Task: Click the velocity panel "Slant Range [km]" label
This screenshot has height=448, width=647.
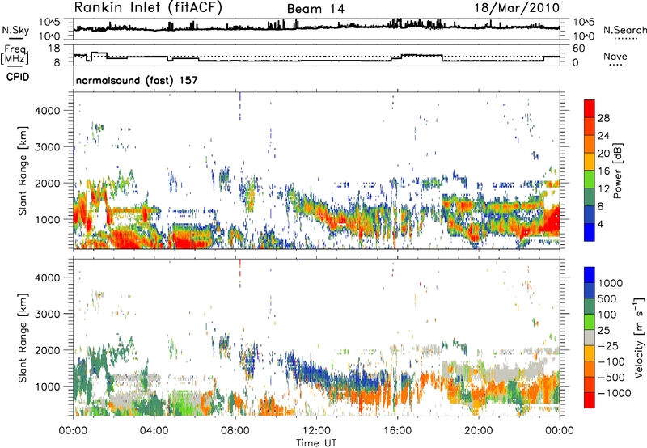Action: [x=23, y=338]
